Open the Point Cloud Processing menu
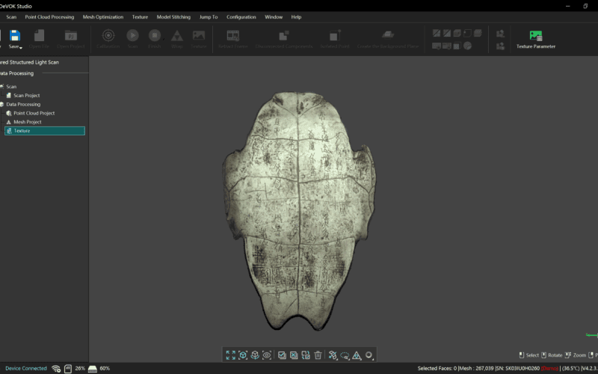 (x=49, y=16)
